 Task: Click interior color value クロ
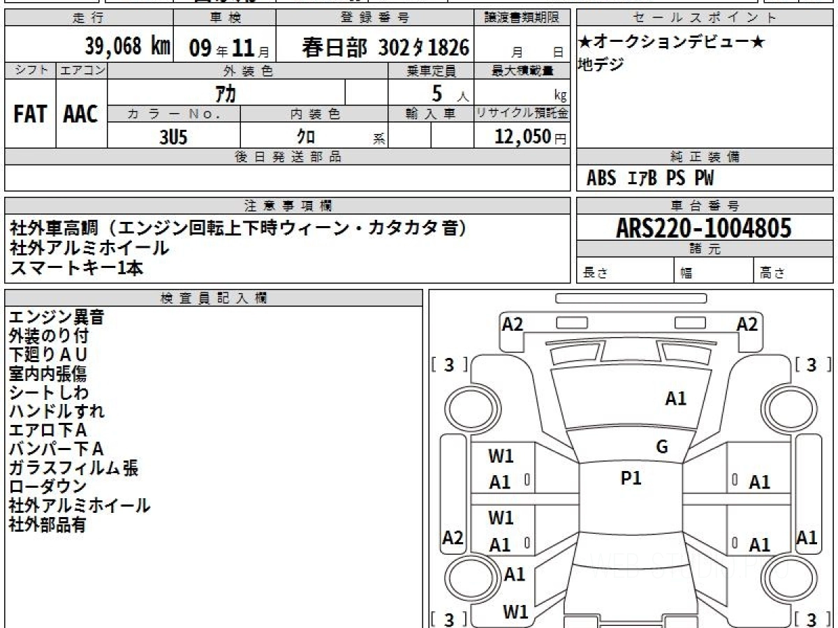306,137
